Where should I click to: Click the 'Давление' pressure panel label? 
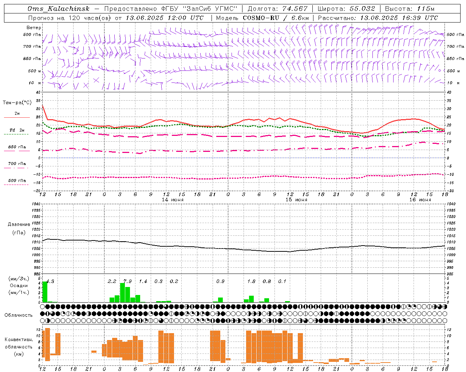pos(19,225)
